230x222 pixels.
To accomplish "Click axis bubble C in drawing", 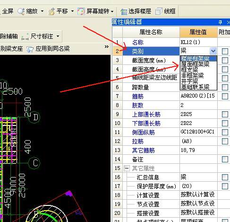I will [x=34, y=163].
